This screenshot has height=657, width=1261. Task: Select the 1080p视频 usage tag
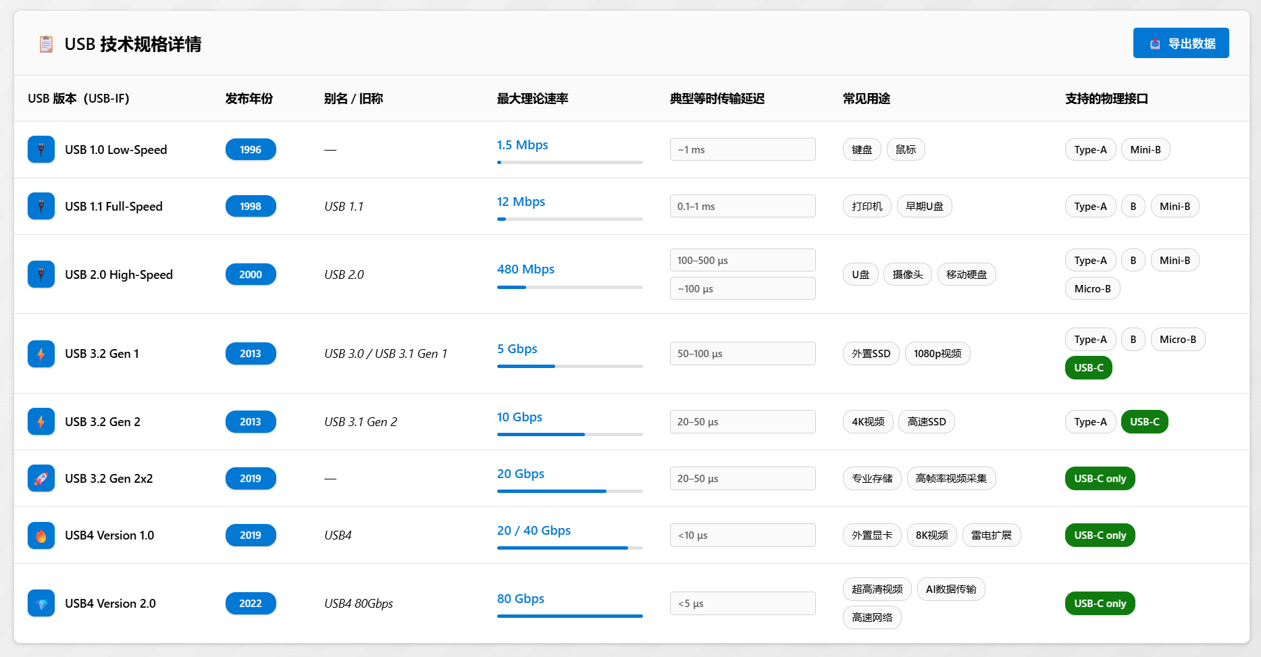(x=937, y=354)
